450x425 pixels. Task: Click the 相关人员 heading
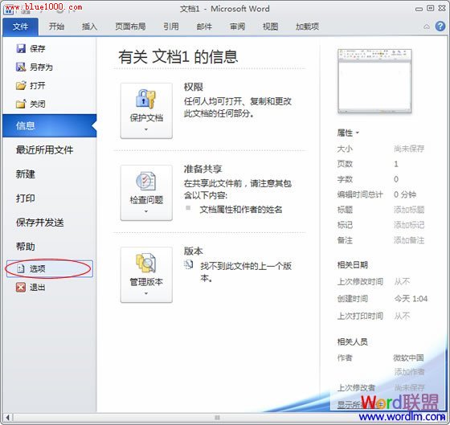(352, 341)
